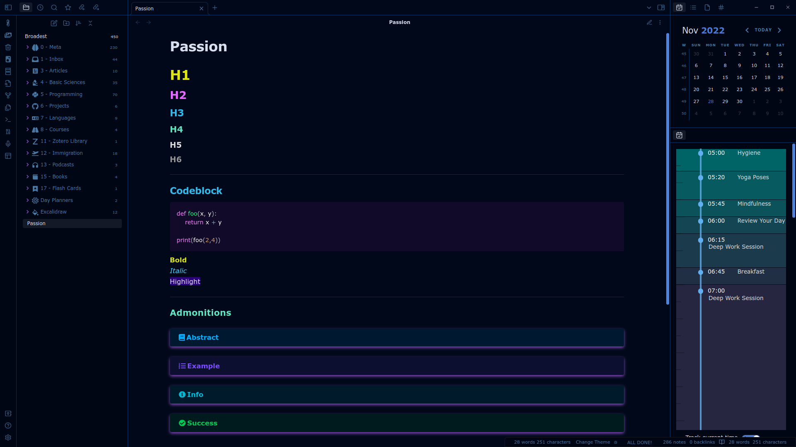796x447 pixels.
Task: Open the starred notes pane
Action: 68,7
